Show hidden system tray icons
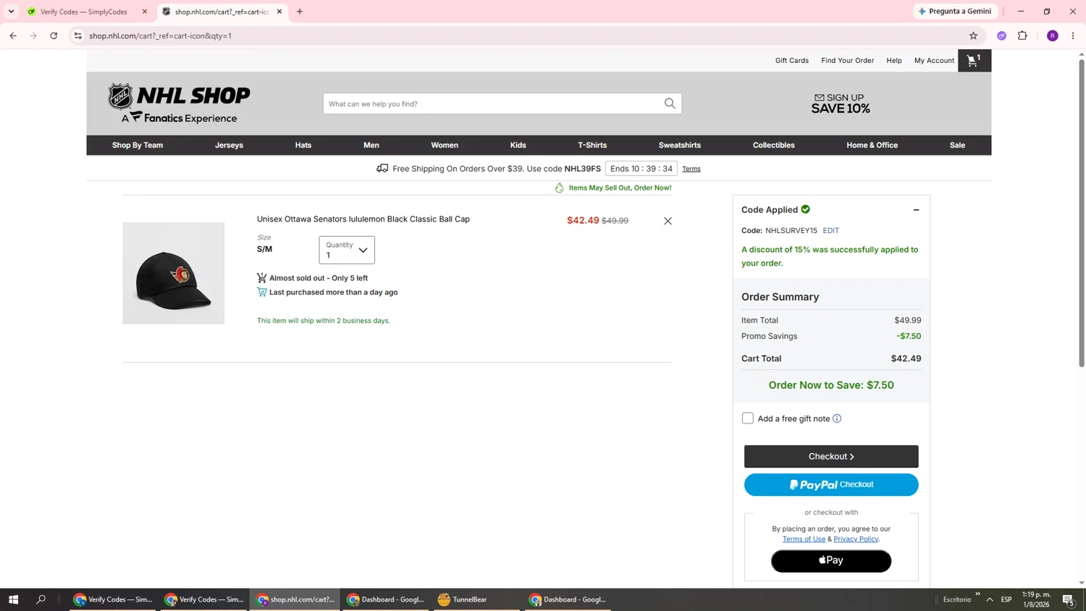Screen dimensions: 1086x611 [x=990, y=599]
